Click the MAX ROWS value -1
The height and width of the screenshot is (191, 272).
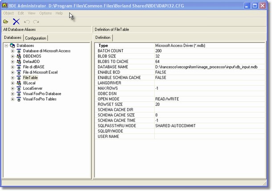tap(157, 88)
